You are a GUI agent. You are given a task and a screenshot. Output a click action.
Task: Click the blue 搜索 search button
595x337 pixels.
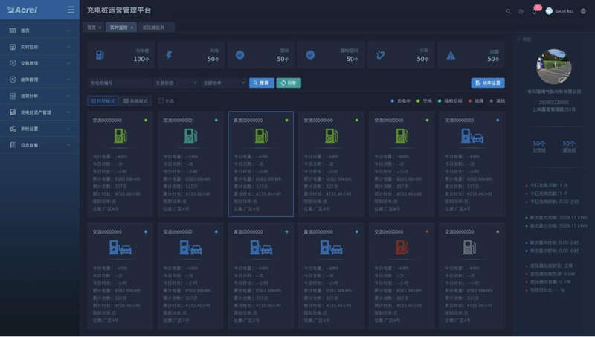tap(261, 83)
